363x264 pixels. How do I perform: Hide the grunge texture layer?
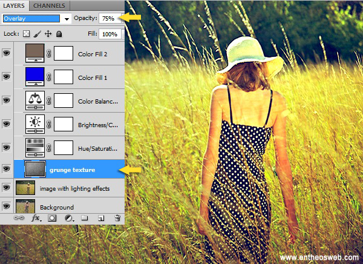[7, 169]
